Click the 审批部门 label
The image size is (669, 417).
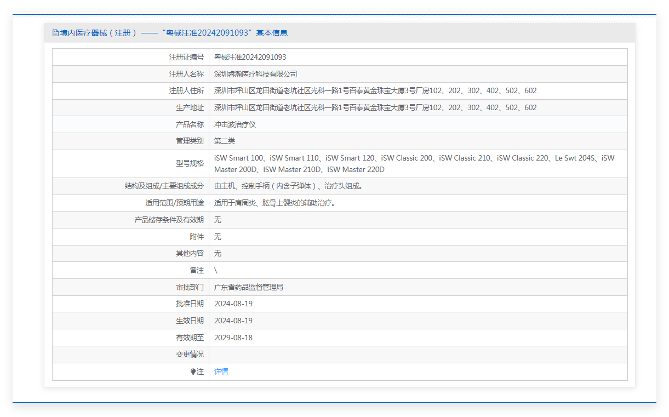coord(190,287)
